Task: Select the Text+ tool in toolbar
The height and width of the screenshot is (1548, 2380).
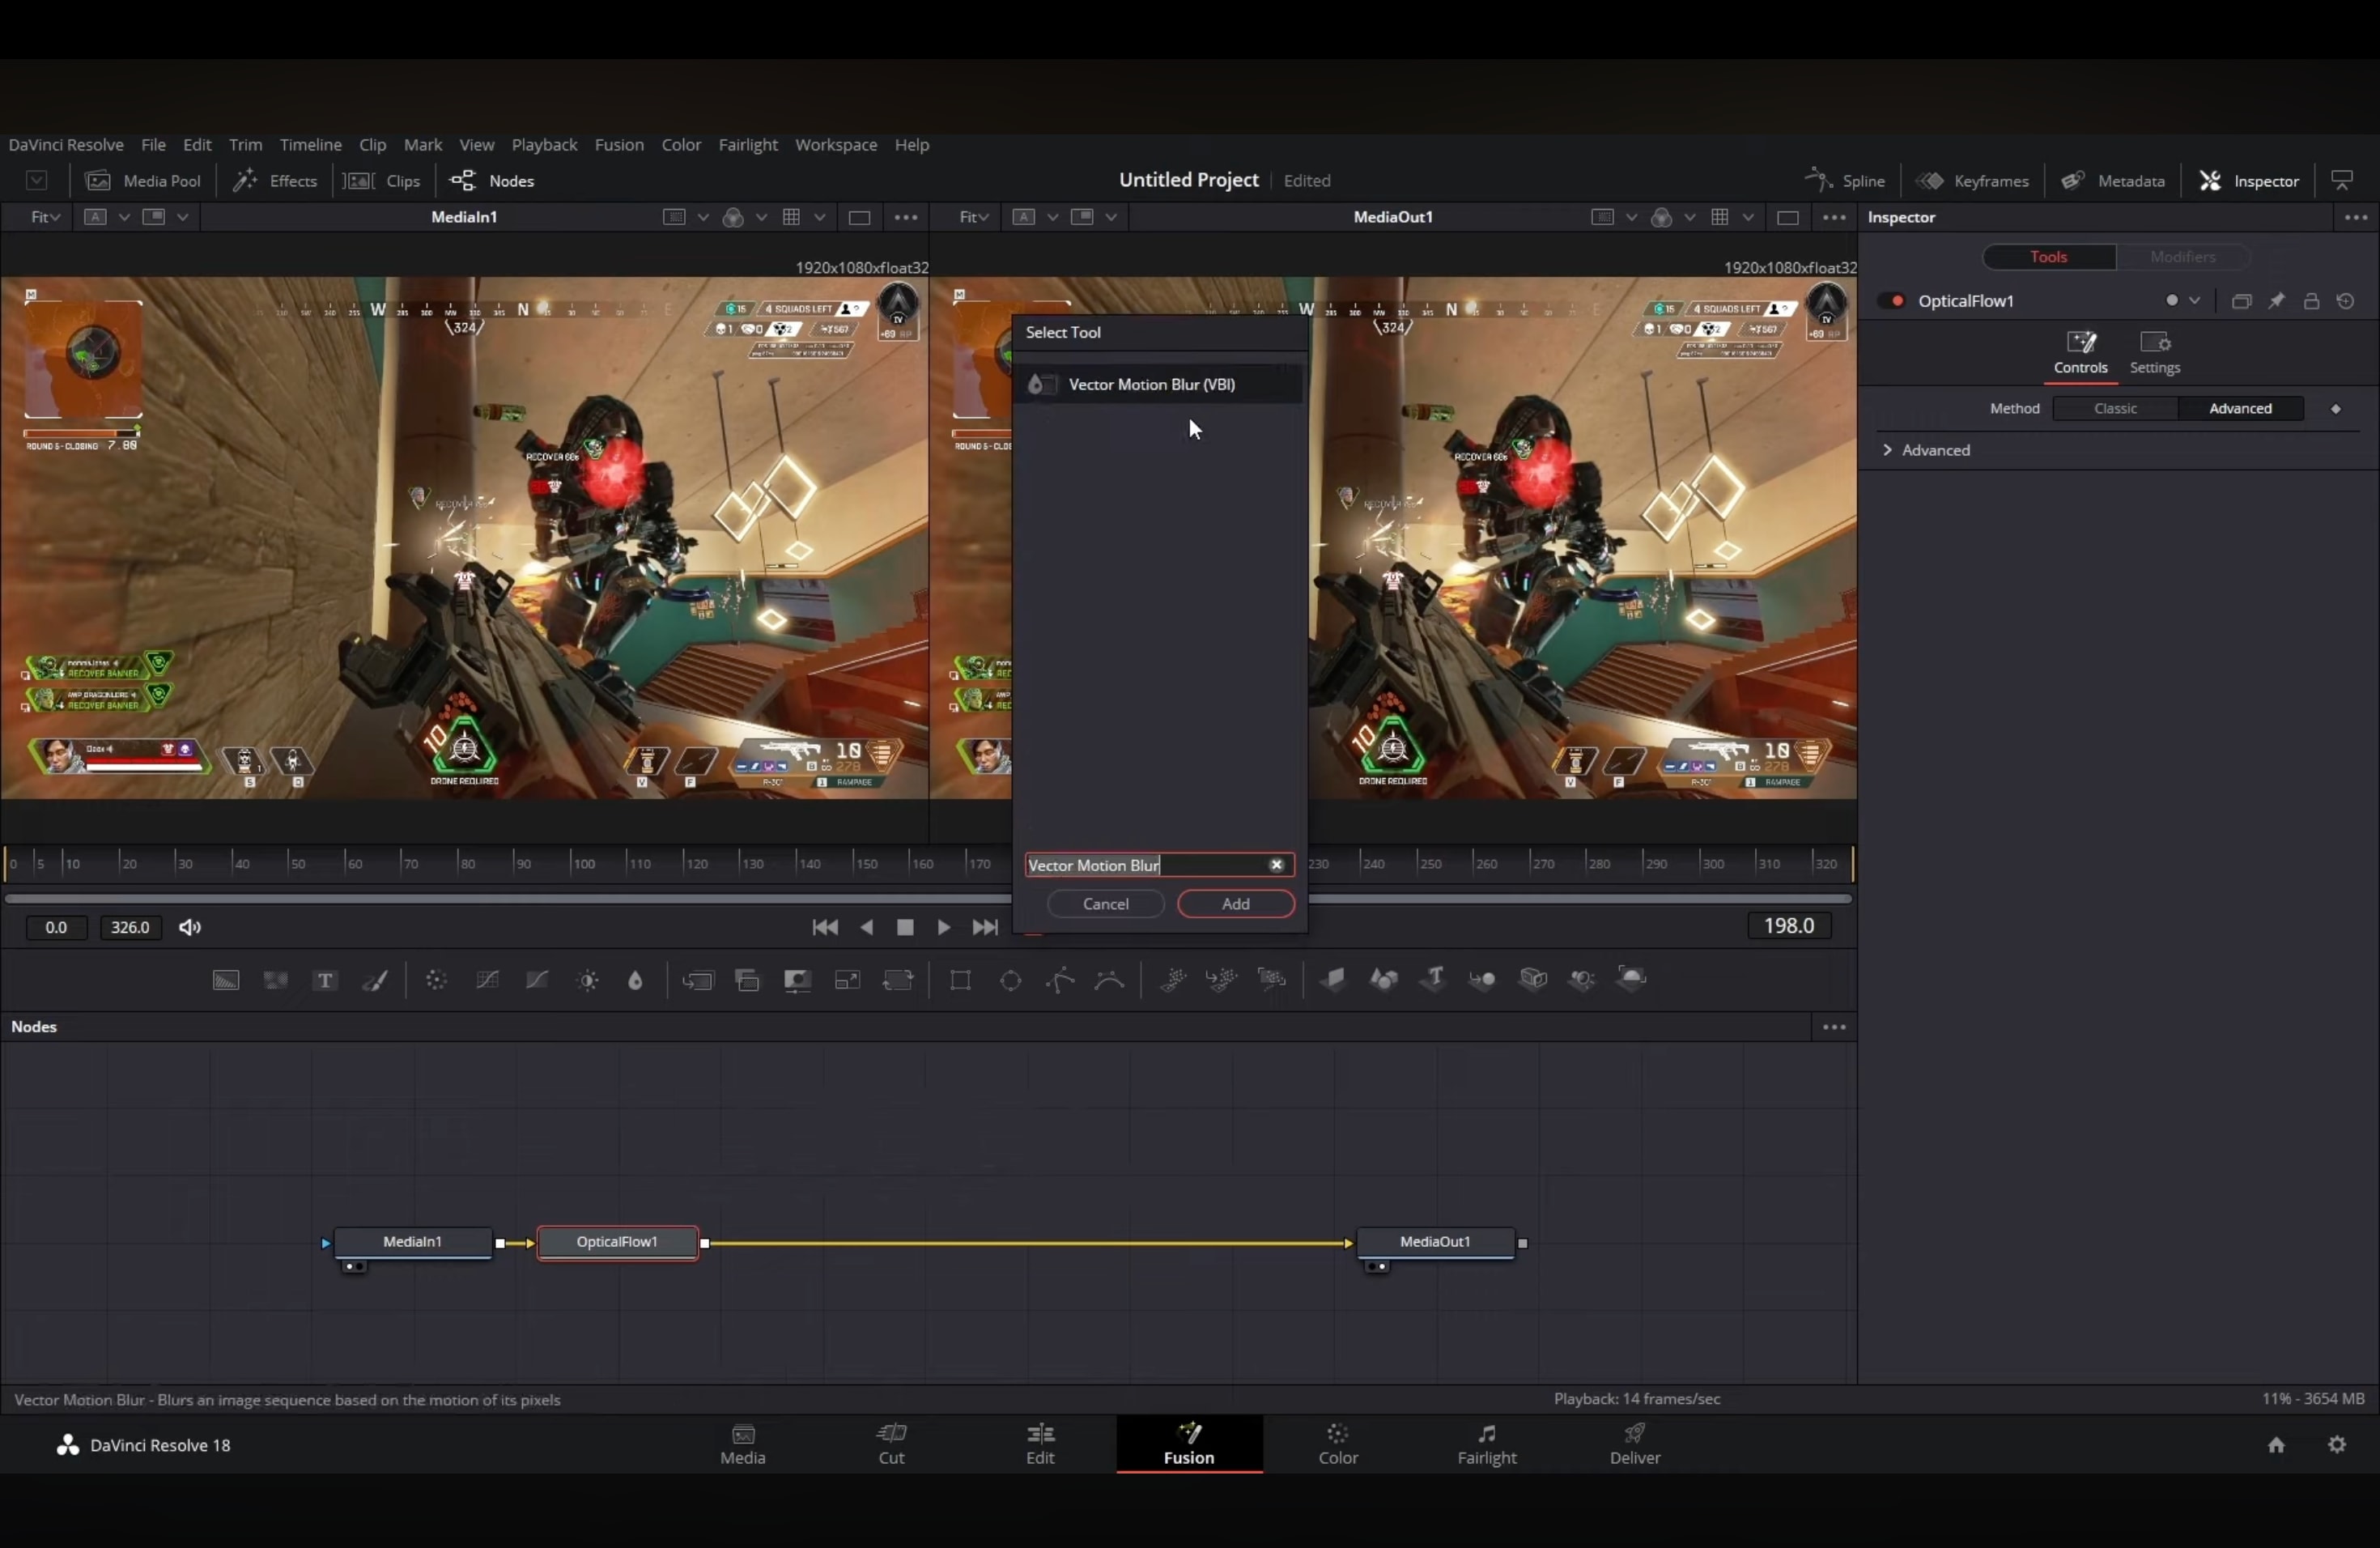Action: (325, 981)
